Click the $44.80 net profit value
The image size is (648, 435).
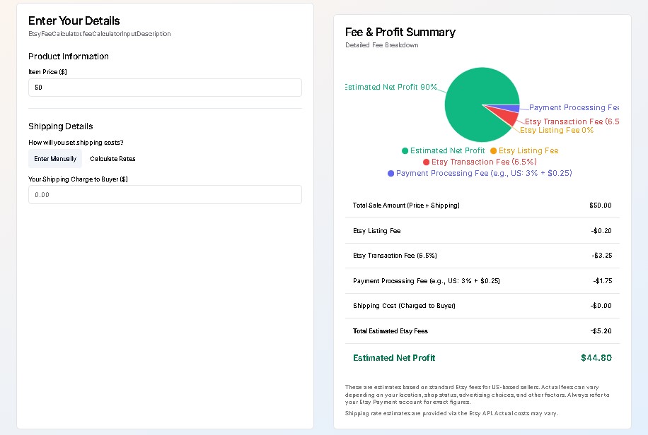click(596, 358)
